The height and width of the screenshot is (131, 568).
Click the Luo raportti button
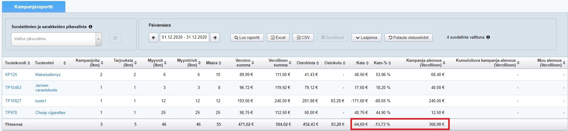(x=247, y=38)
